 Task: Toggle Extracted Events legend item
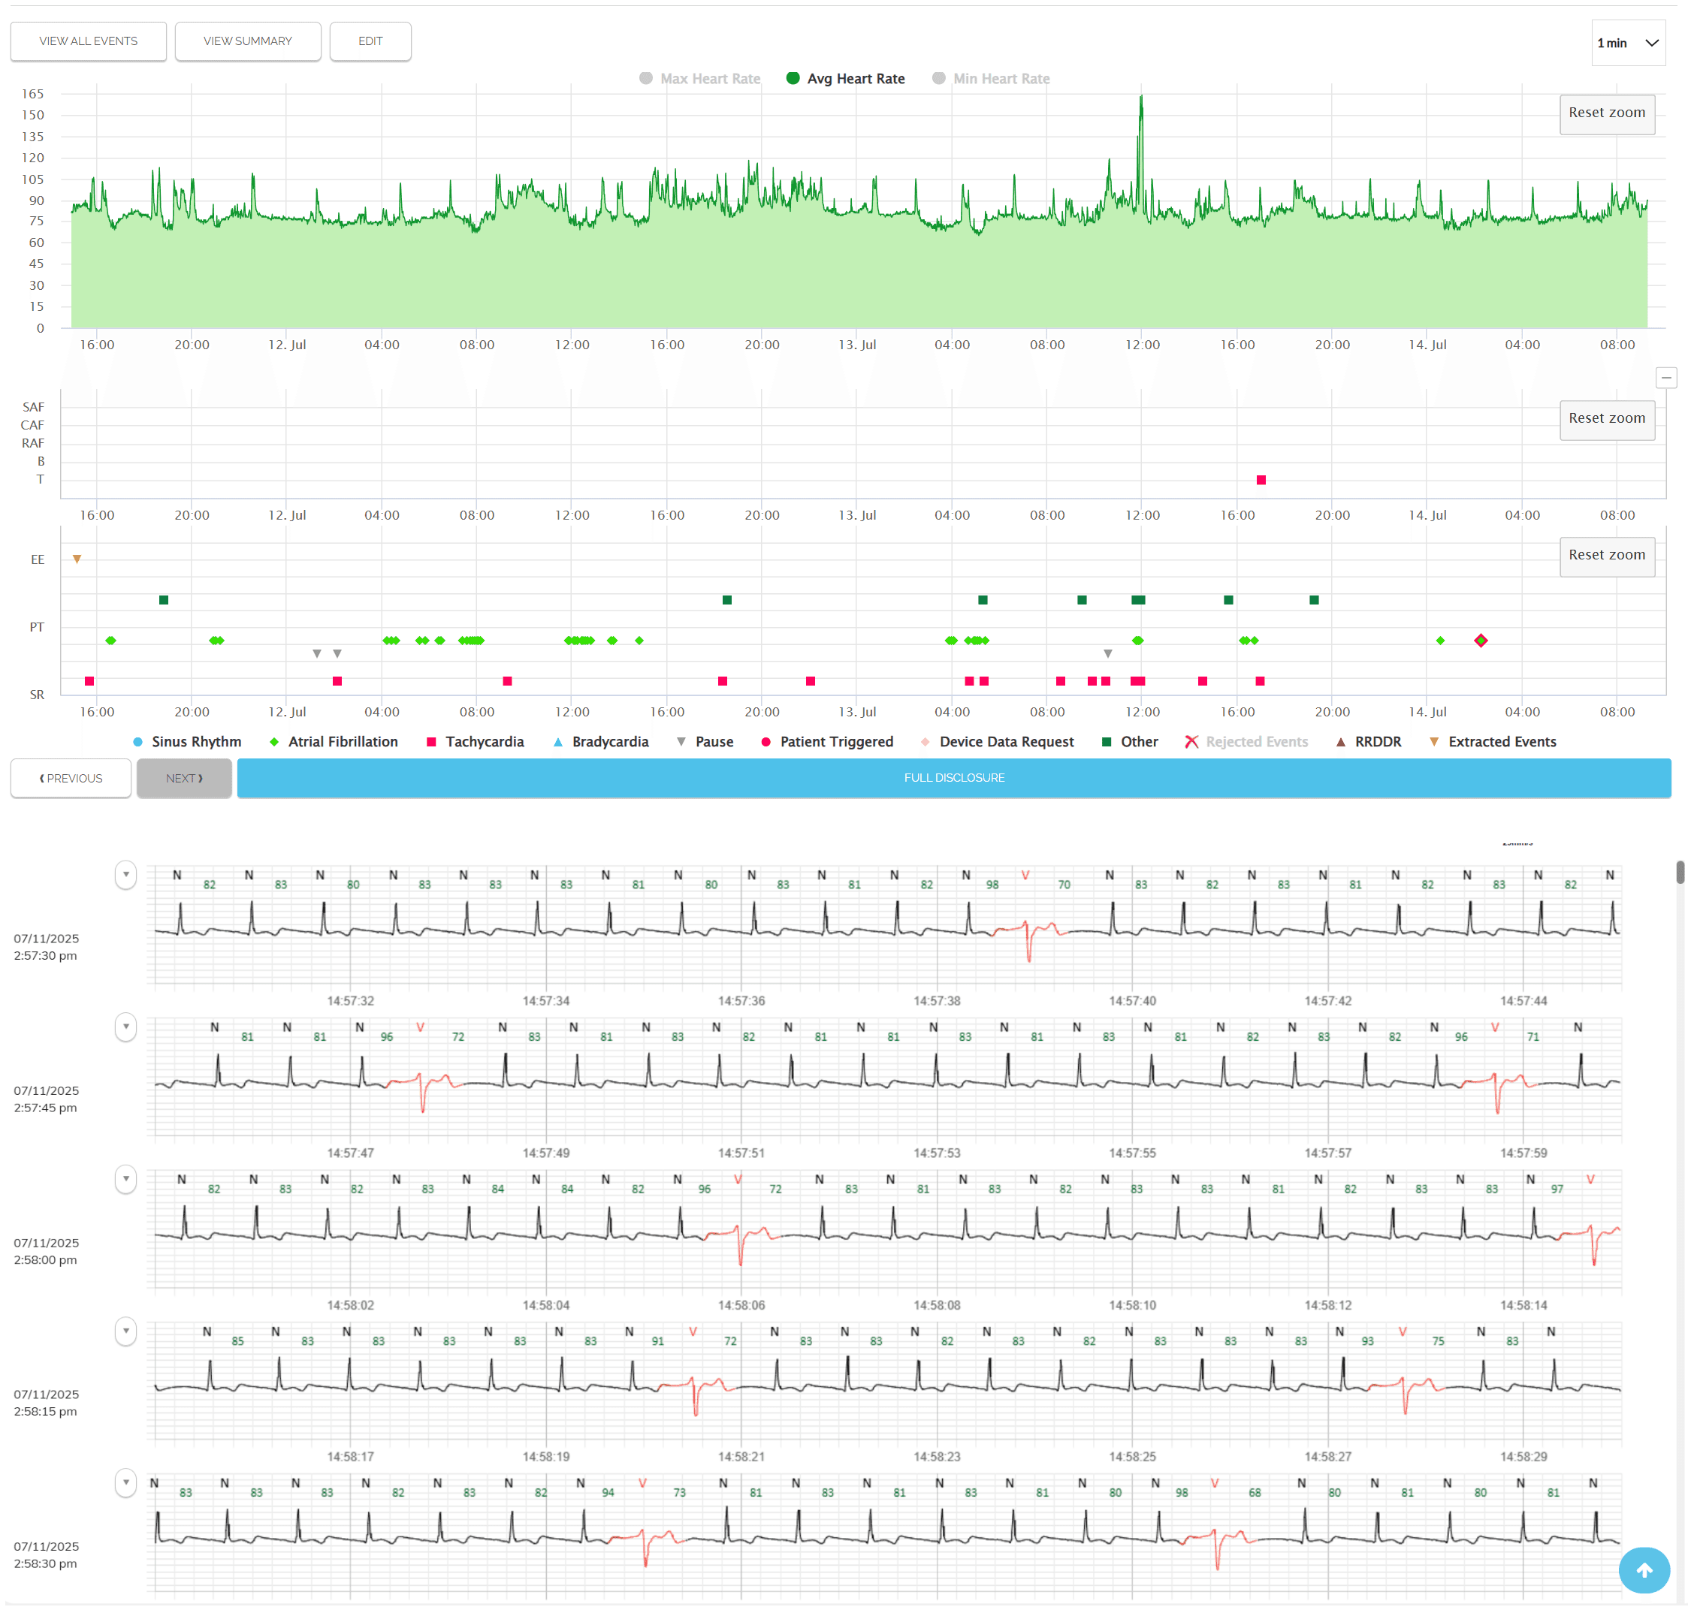click(1492, 741)
